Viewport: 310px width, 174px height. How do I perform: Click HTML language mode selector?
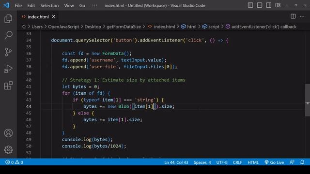tap(253, 162)
